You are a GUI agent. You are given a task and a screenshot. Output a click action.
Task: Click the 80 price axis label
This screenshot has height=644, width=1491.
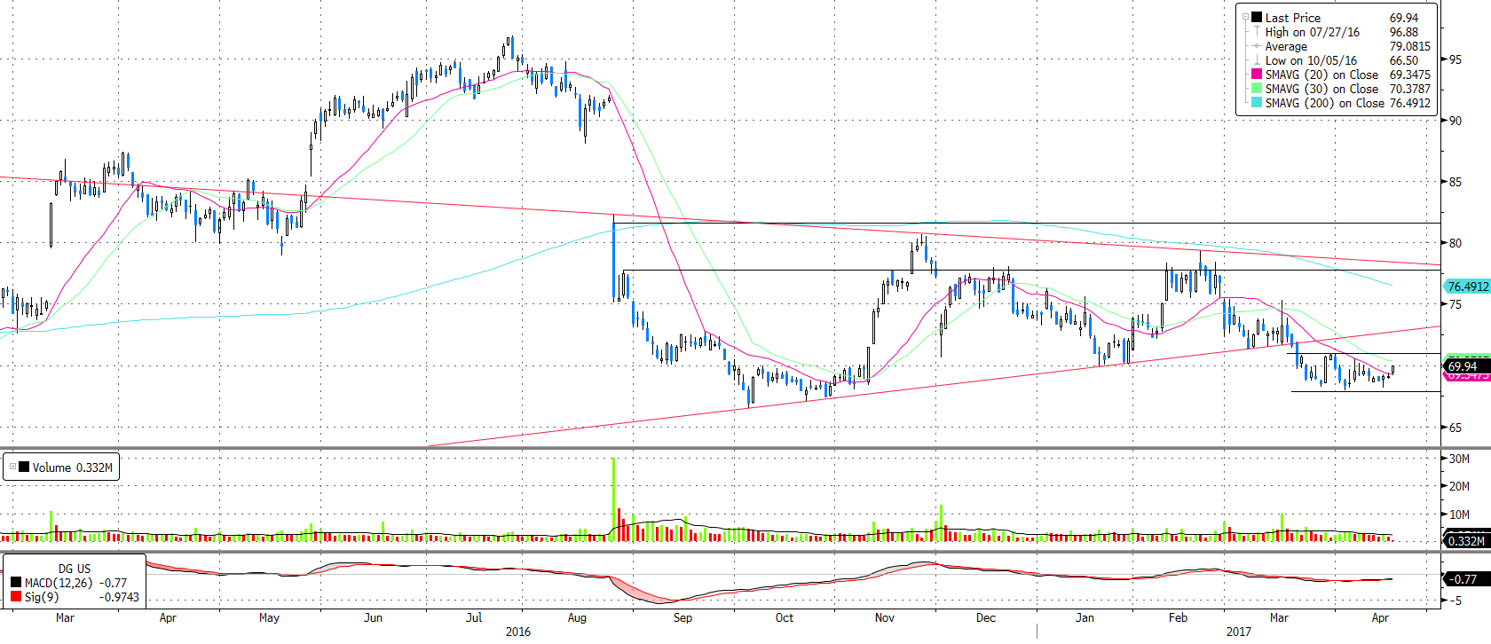click(x=1455, y=243)
